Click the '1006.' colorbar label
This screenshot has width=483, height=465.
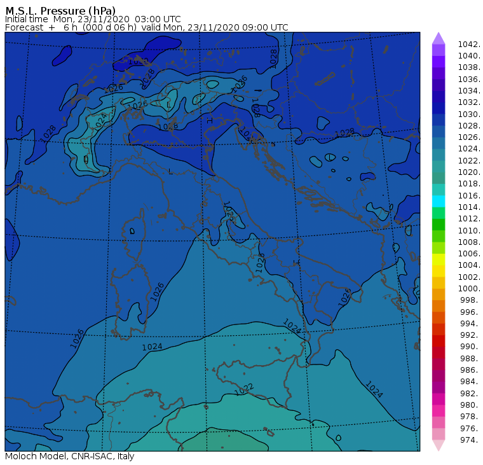pos(469,253)
